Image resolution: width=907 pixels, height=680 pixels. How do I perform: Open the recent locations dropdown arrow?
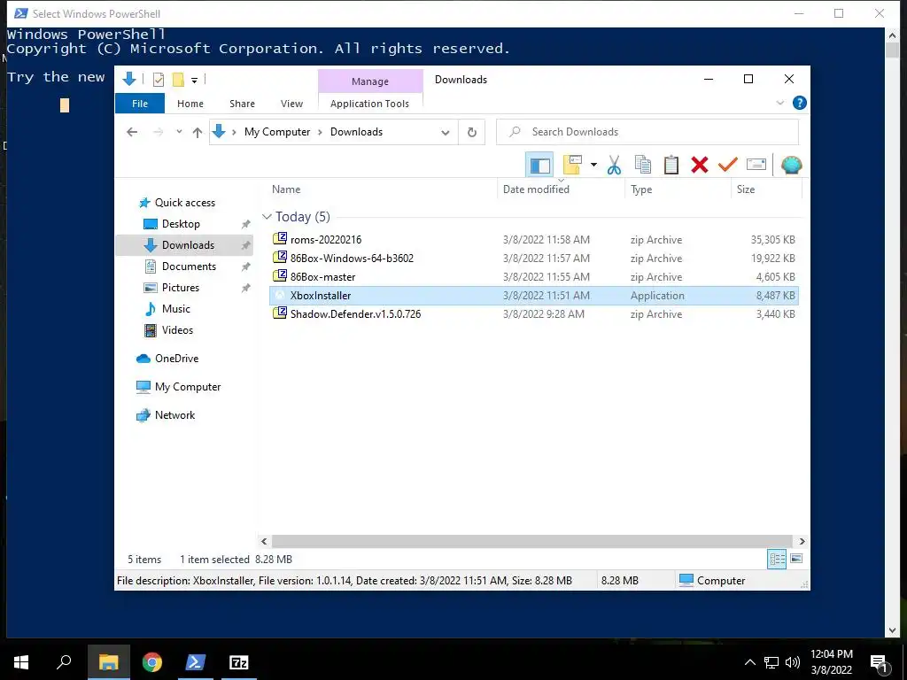click(x=179, y=133)
